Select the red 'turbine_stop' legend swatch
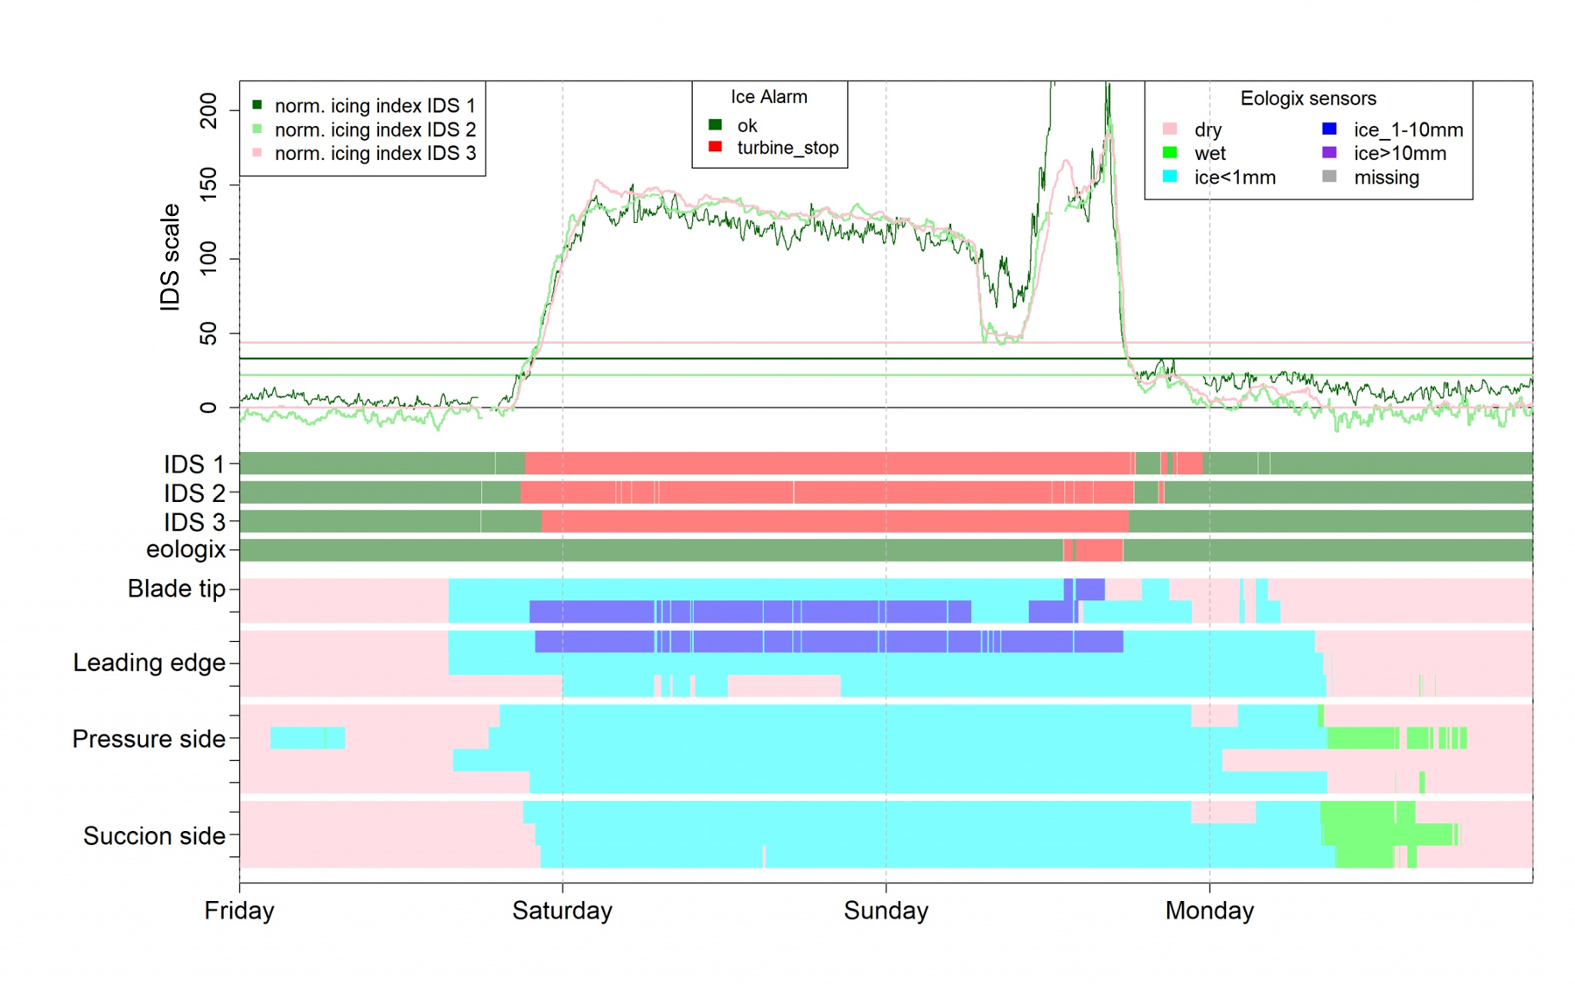Image resolution: width=1575 pixels, height=984 pixels. pyautogui.click(x=715, y=147)
